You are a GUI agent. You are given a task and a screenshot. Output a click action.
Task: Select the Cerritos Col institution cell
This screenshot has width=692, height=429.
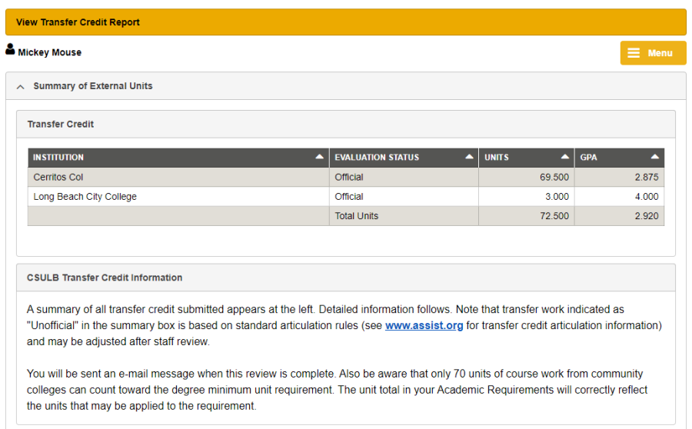click(178, 177)
